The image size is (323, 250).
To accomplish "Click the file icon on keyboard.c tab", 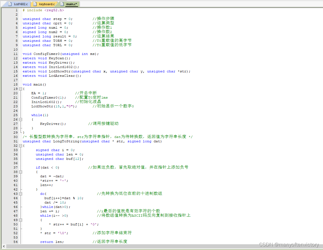I will coord(35,4).
